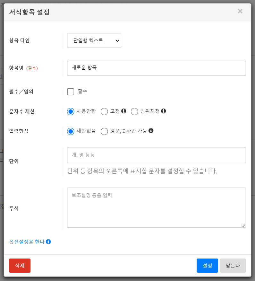Close the dialog with the X icon
This screenshot has height=281, width=255.
coord(240,11)
